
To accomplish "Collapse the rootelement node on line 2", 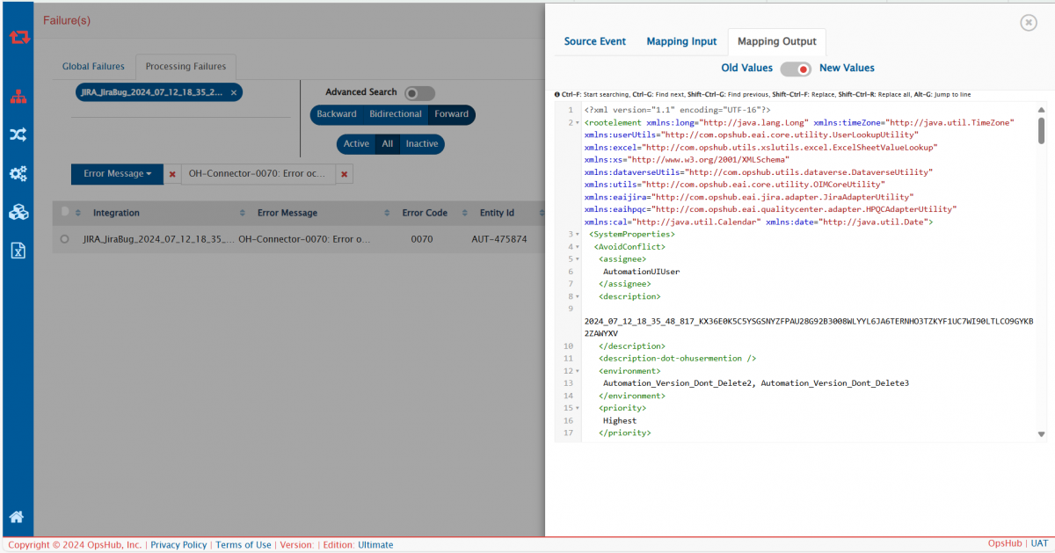I will (578, 122).
